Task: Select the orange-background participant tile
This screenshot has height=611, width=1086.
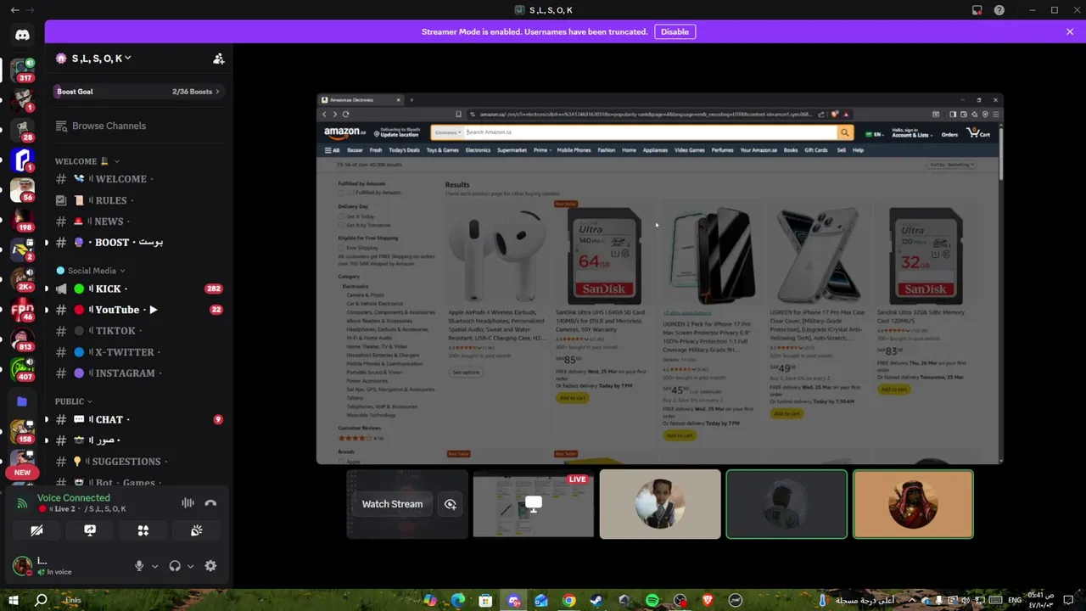Action: pos(913,504)
